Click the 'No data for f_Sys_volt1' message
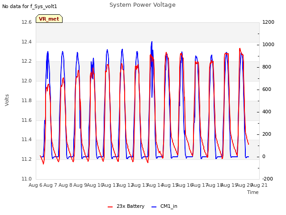The height and width of the screenshot is (215, 286). [30, 7]
